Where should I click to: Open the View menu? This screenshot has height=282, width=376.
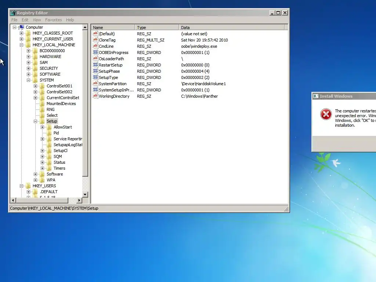(37, 20)
